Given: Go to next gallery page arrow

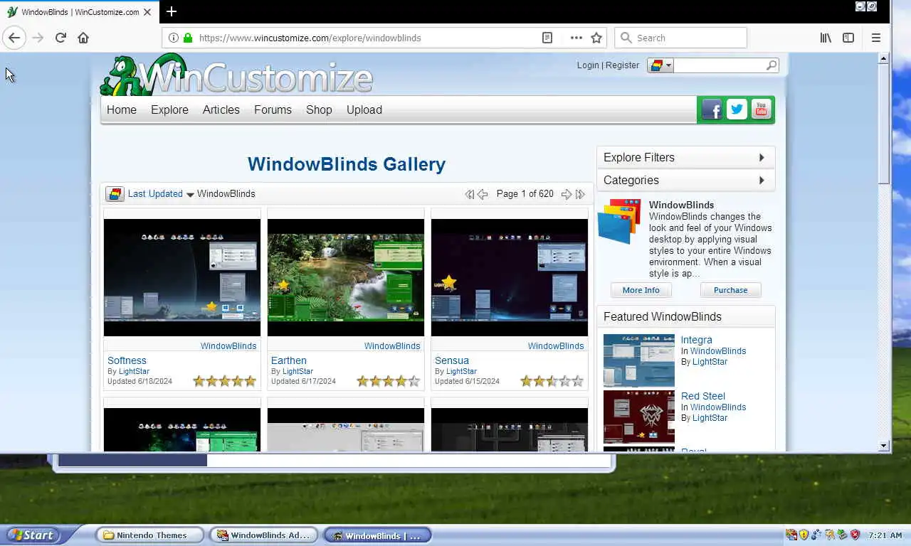Looking at the screenshot, I should coord(566,194).
